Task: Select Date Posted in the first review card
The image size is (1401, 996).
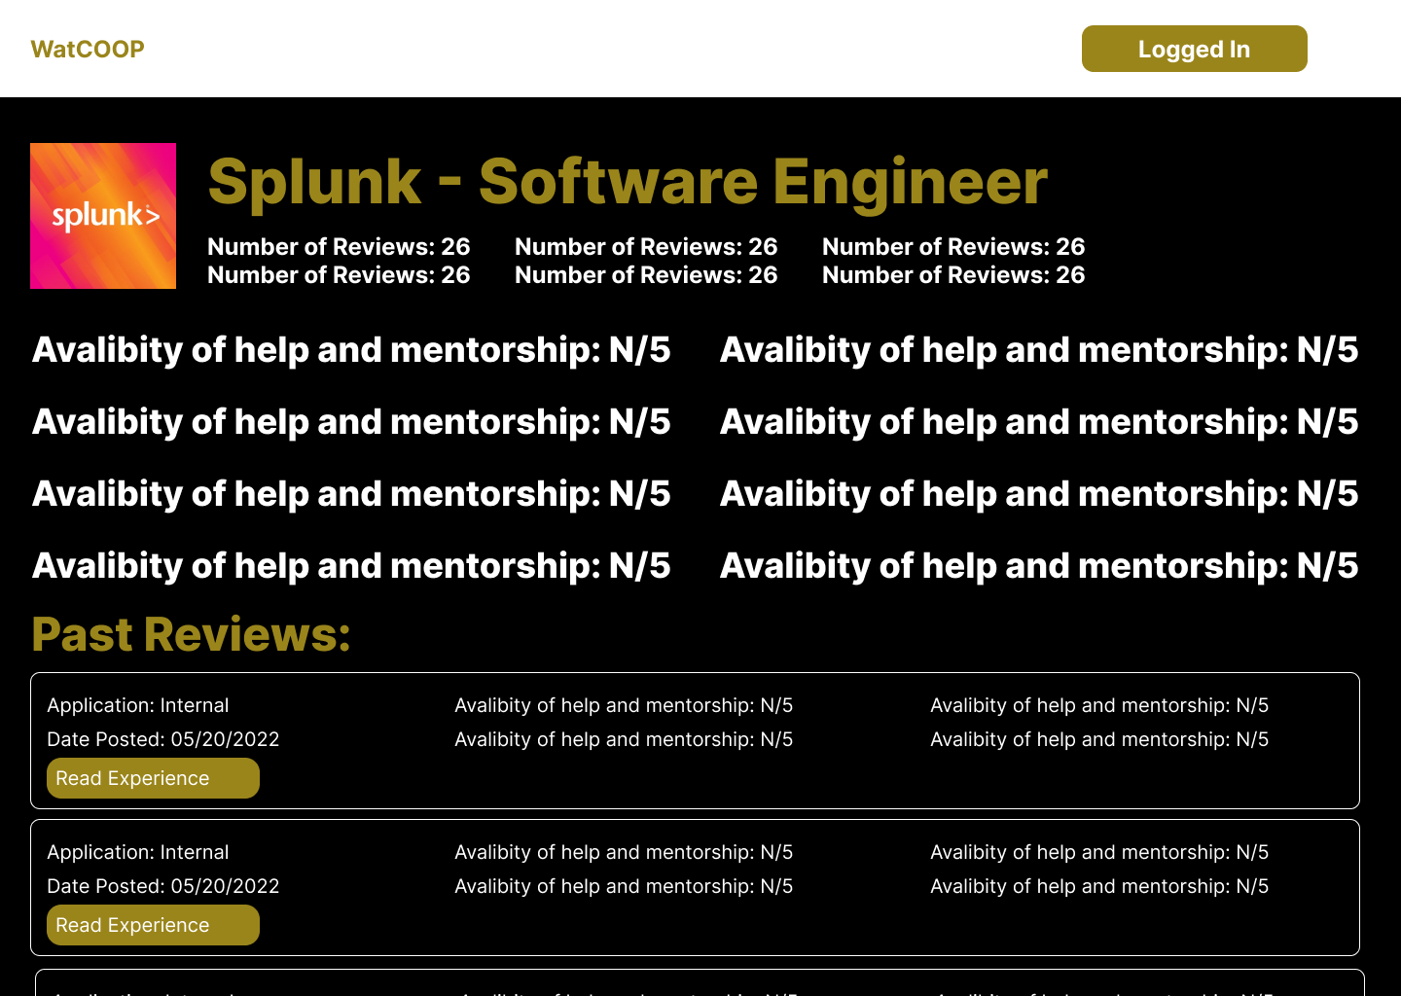Action: click(163, 739)
